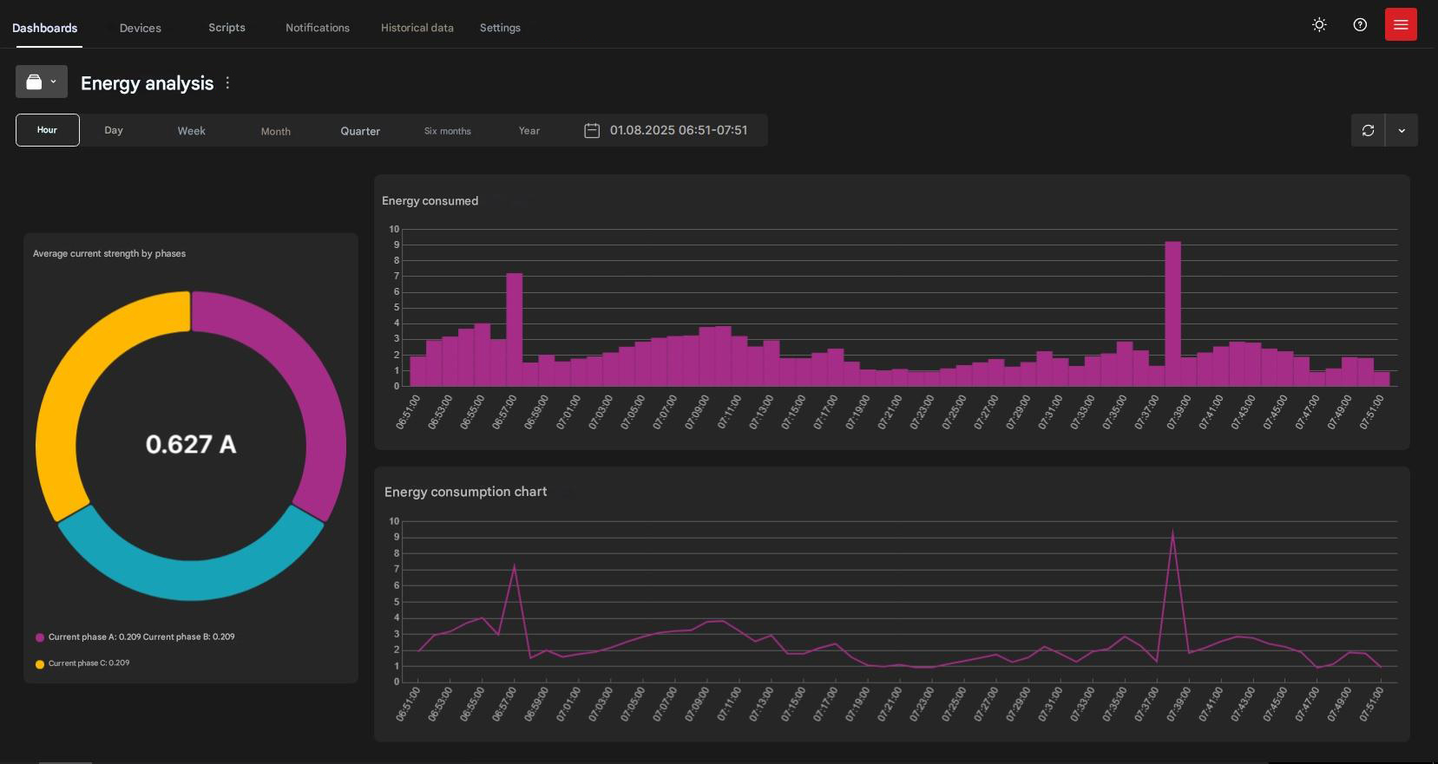
Task: Click the tallest bar in Energy consumed
Action: 1172,312
